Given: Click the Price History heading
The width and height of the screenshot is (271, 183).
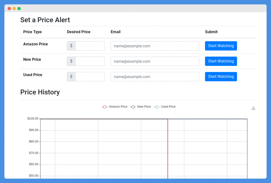Looking at the screenshot, I should [40, 92].
